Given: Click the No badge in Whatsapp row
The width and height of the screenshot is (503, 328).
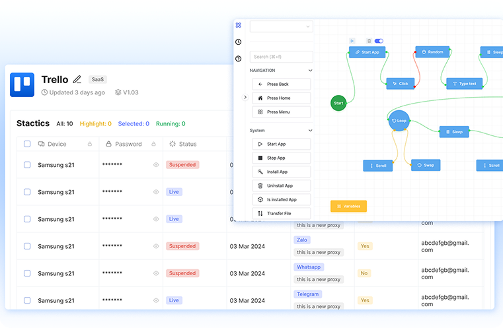Looking at the screenshot, I should (364, 273).
